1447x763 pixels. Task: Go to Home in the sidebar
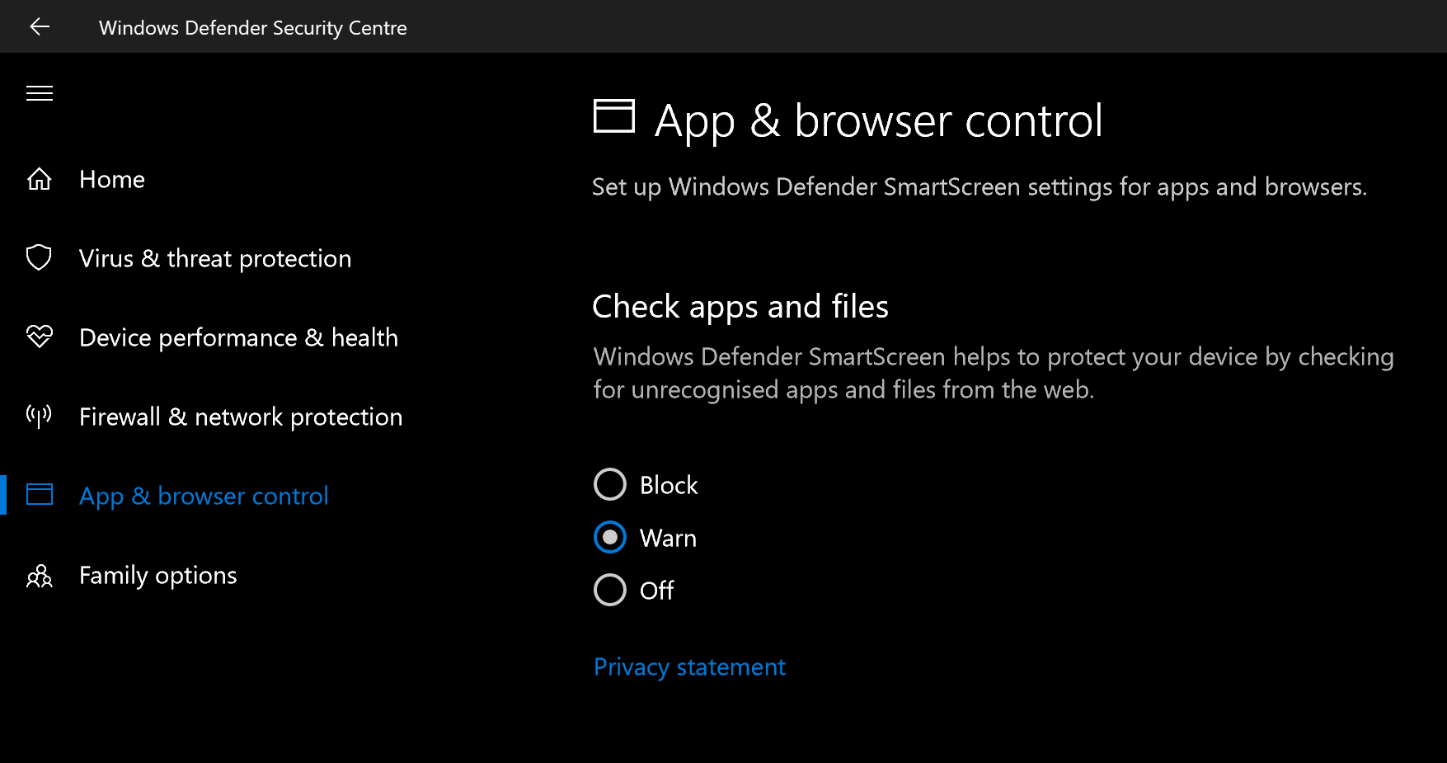coord(112,179)
